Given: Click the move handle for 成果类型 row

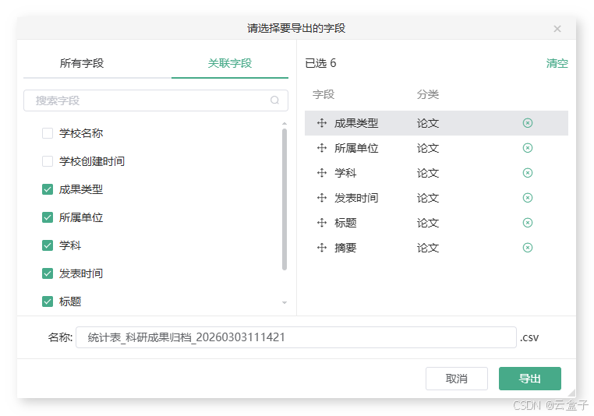Looking at the screenshot, I should pyautogui.click(x=322, y=123).
